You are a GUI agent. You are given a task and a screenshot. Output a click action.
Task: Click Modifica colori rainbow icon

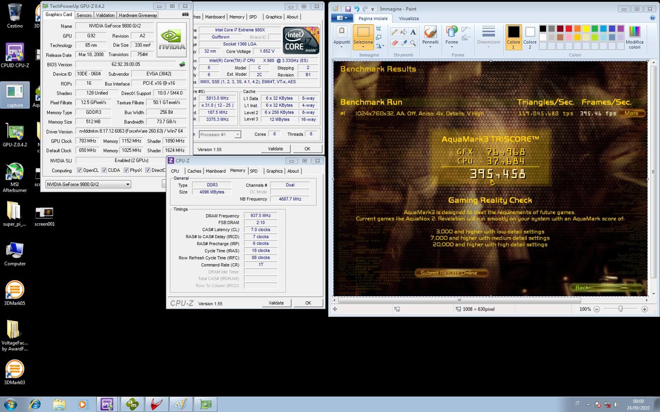(x=634, y=37)
